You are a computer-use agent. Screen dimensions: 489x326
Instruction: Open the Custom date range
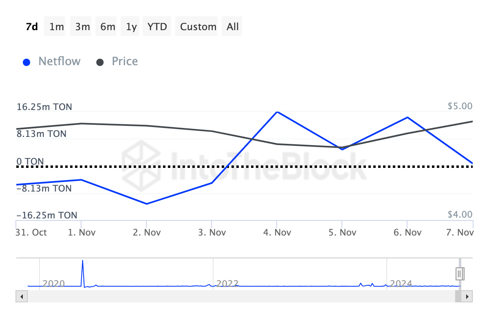pos(198,26)
